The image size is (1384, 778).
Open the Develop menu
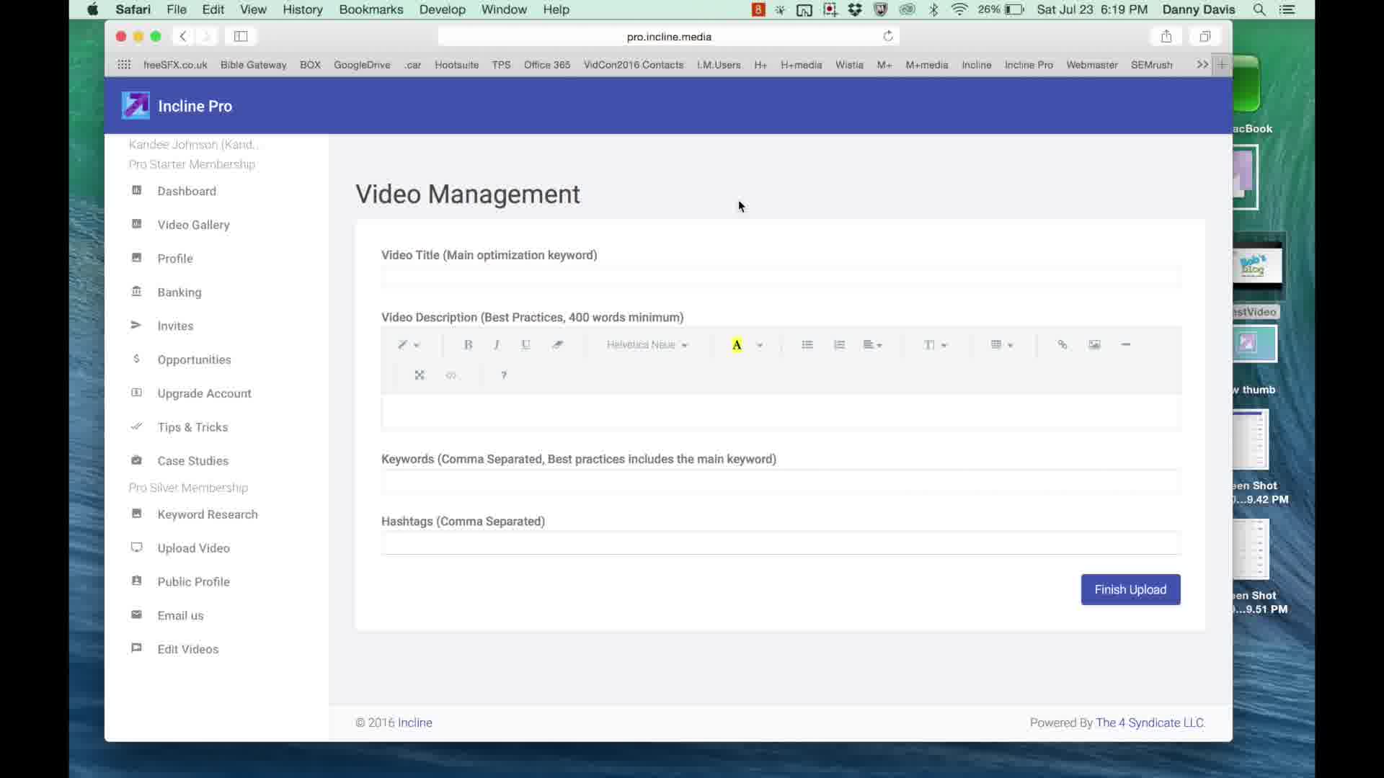click(443, 9)
